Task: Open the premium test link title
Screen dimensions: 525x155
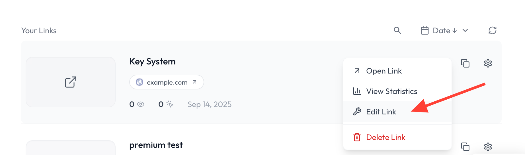Action: 156,145
